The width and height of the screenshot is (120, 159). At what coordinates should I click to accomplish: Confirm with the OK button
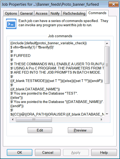20,152
